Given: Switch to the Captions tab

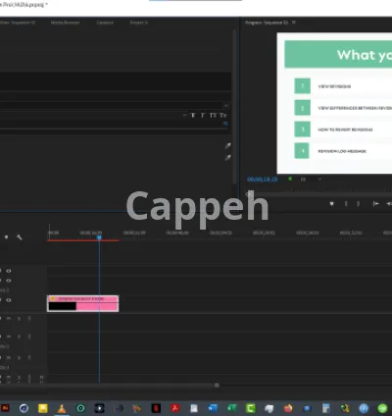Looking at the screenshot, I should [x=105, y=23].
